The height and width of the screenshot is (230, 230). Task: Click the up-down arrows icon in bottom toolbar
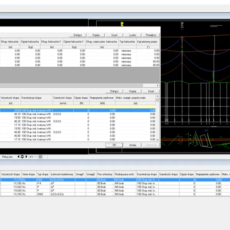click(22, 156)
